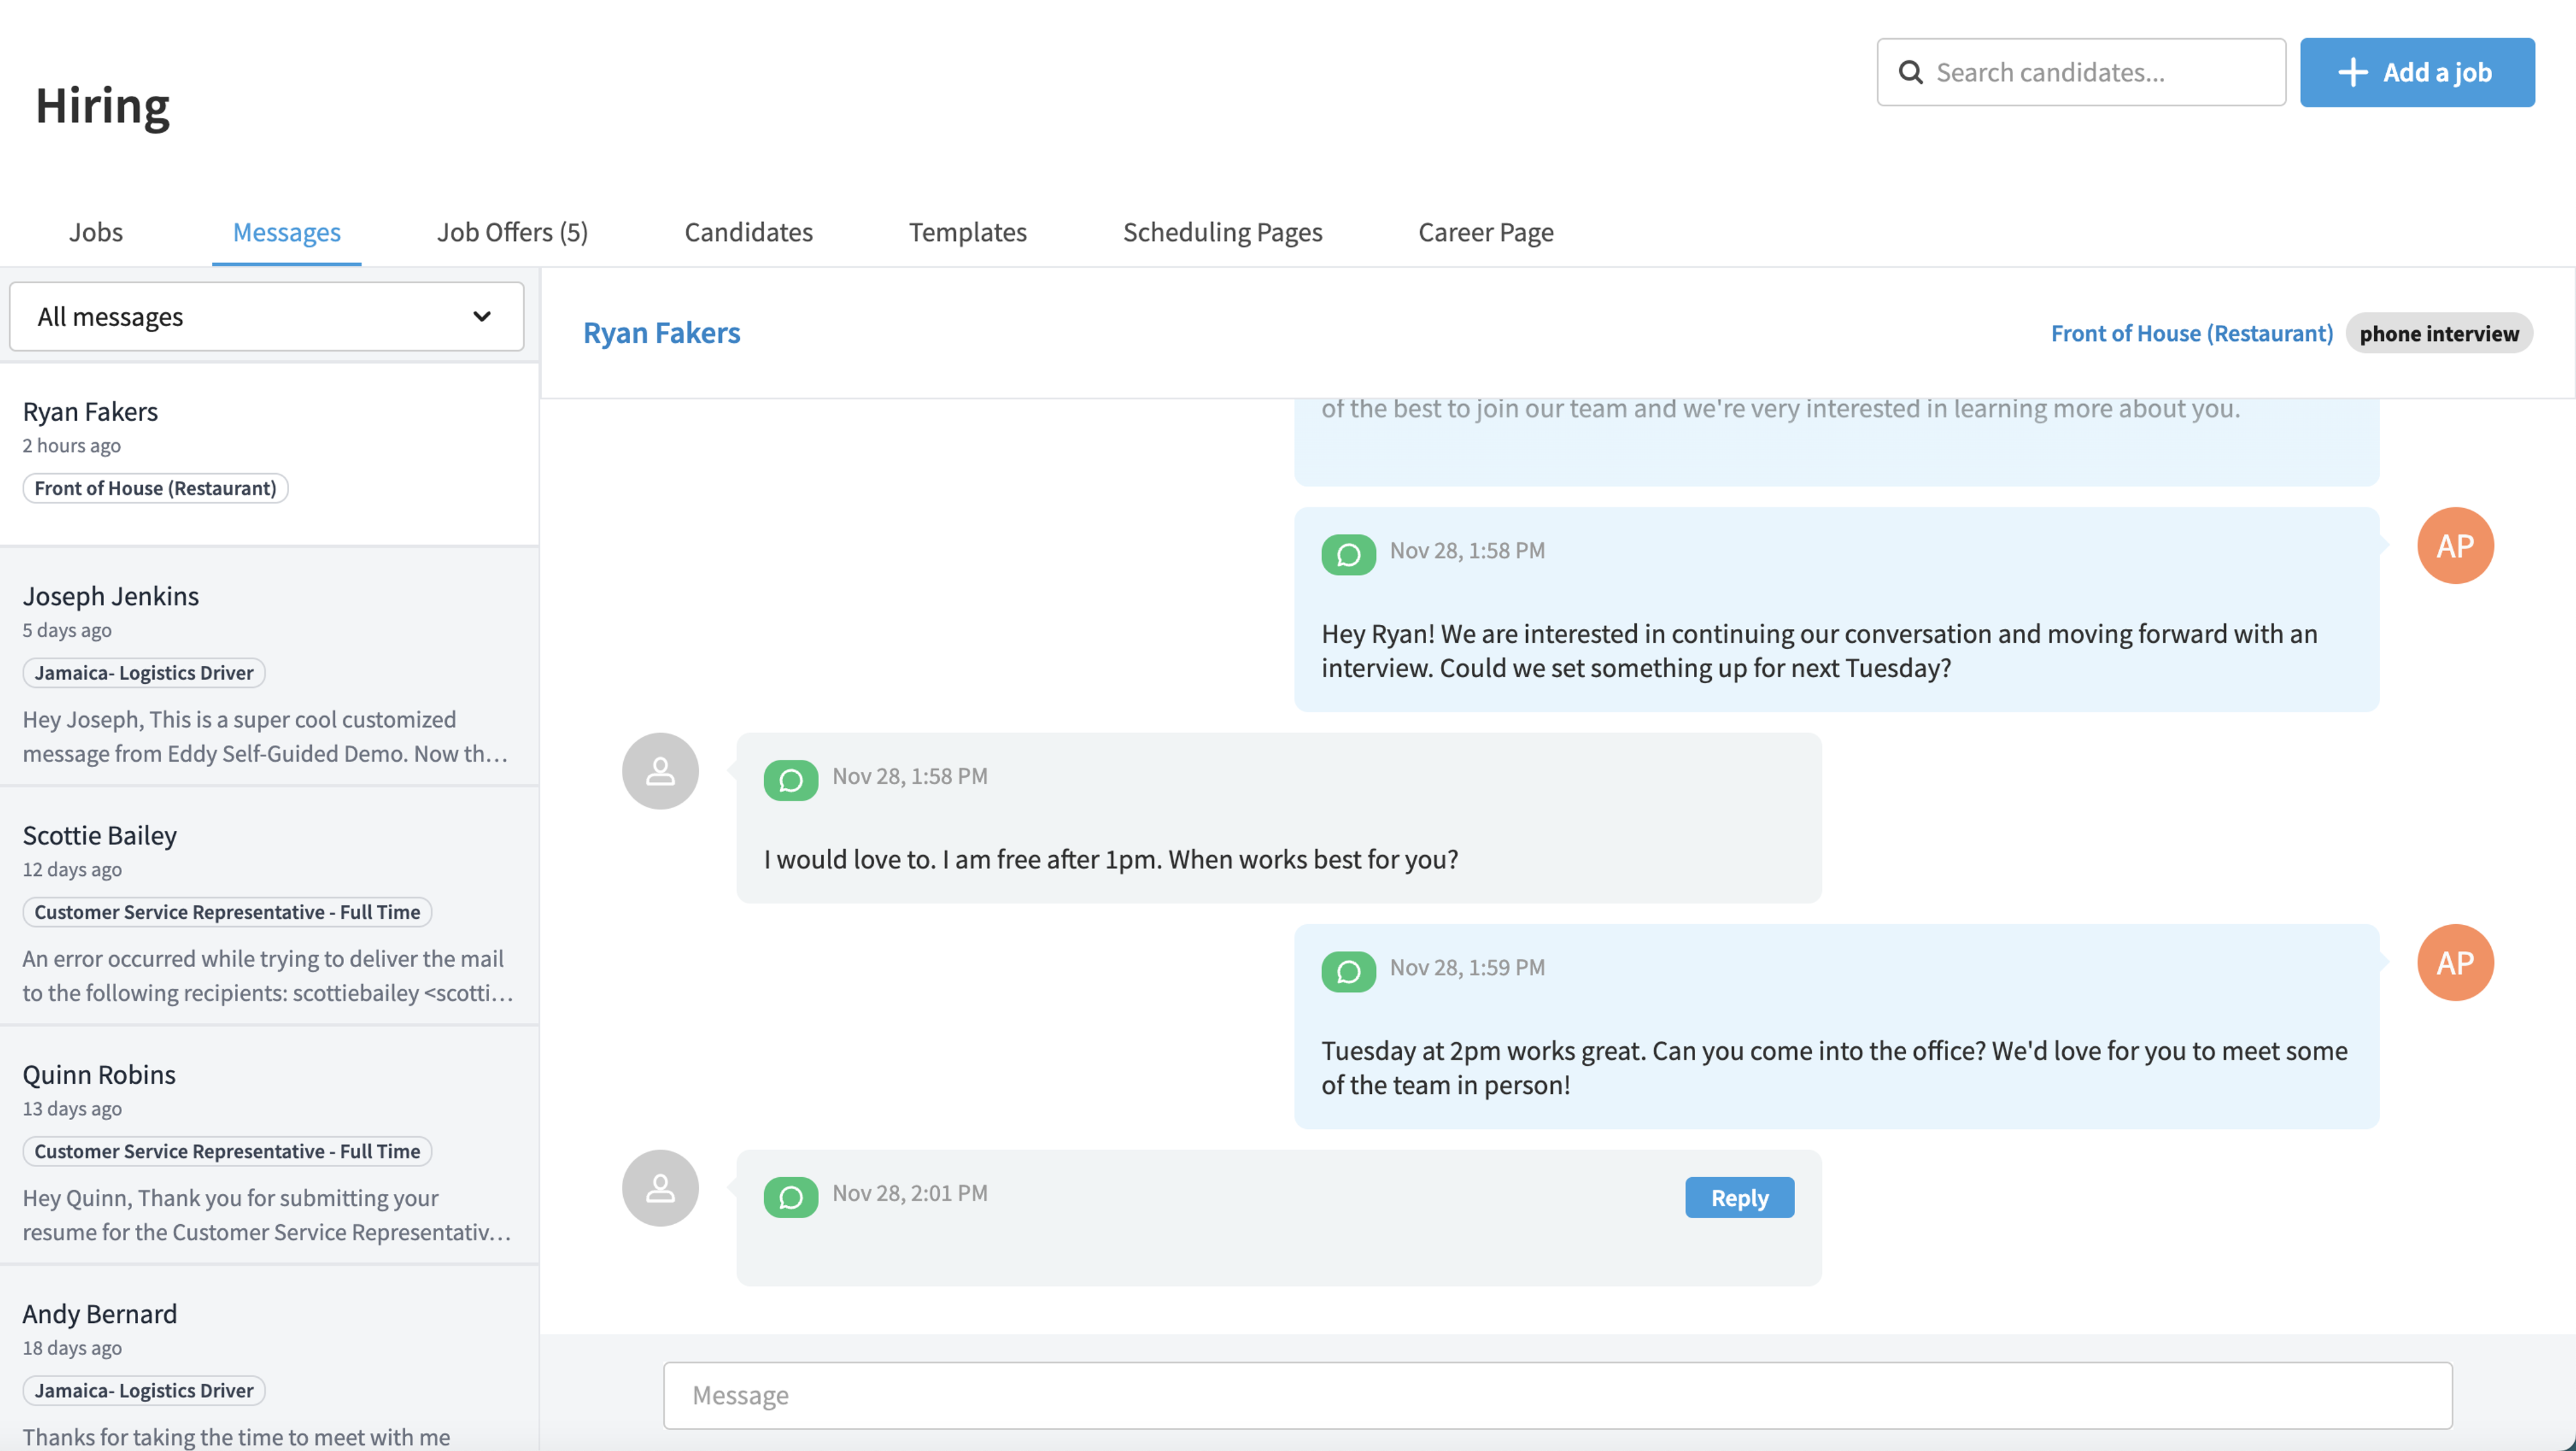
Task: Switch to the Jobs tab
Action: point(96,231)
